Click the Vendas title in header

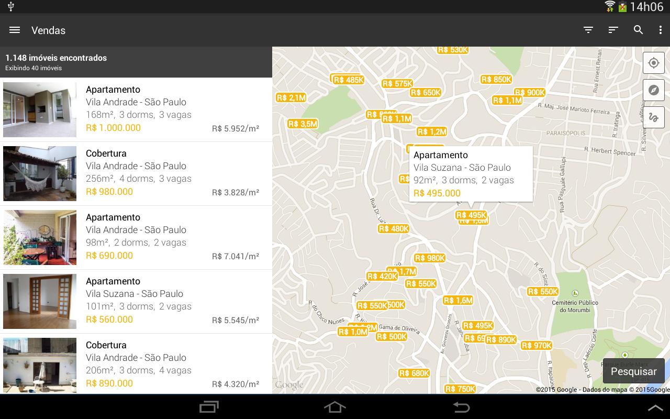(48, 30)
